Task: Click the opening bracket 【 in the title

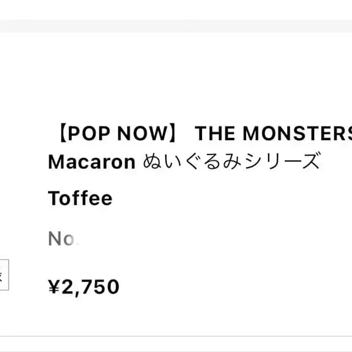Action: (x=56, y=134)
